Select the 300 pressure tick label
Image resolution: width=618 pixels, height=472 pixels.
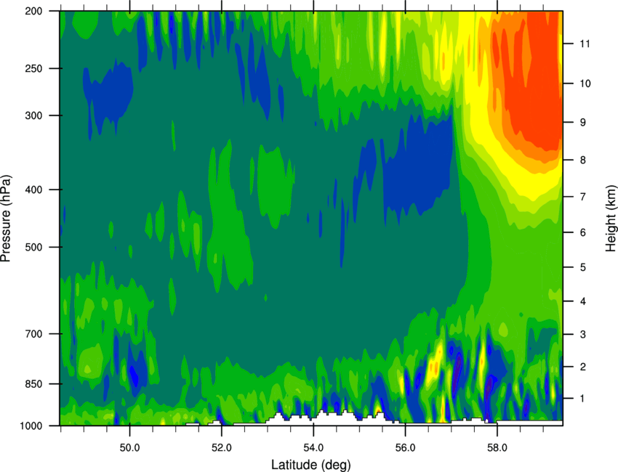pyautogui.click(x=33, y=115)
